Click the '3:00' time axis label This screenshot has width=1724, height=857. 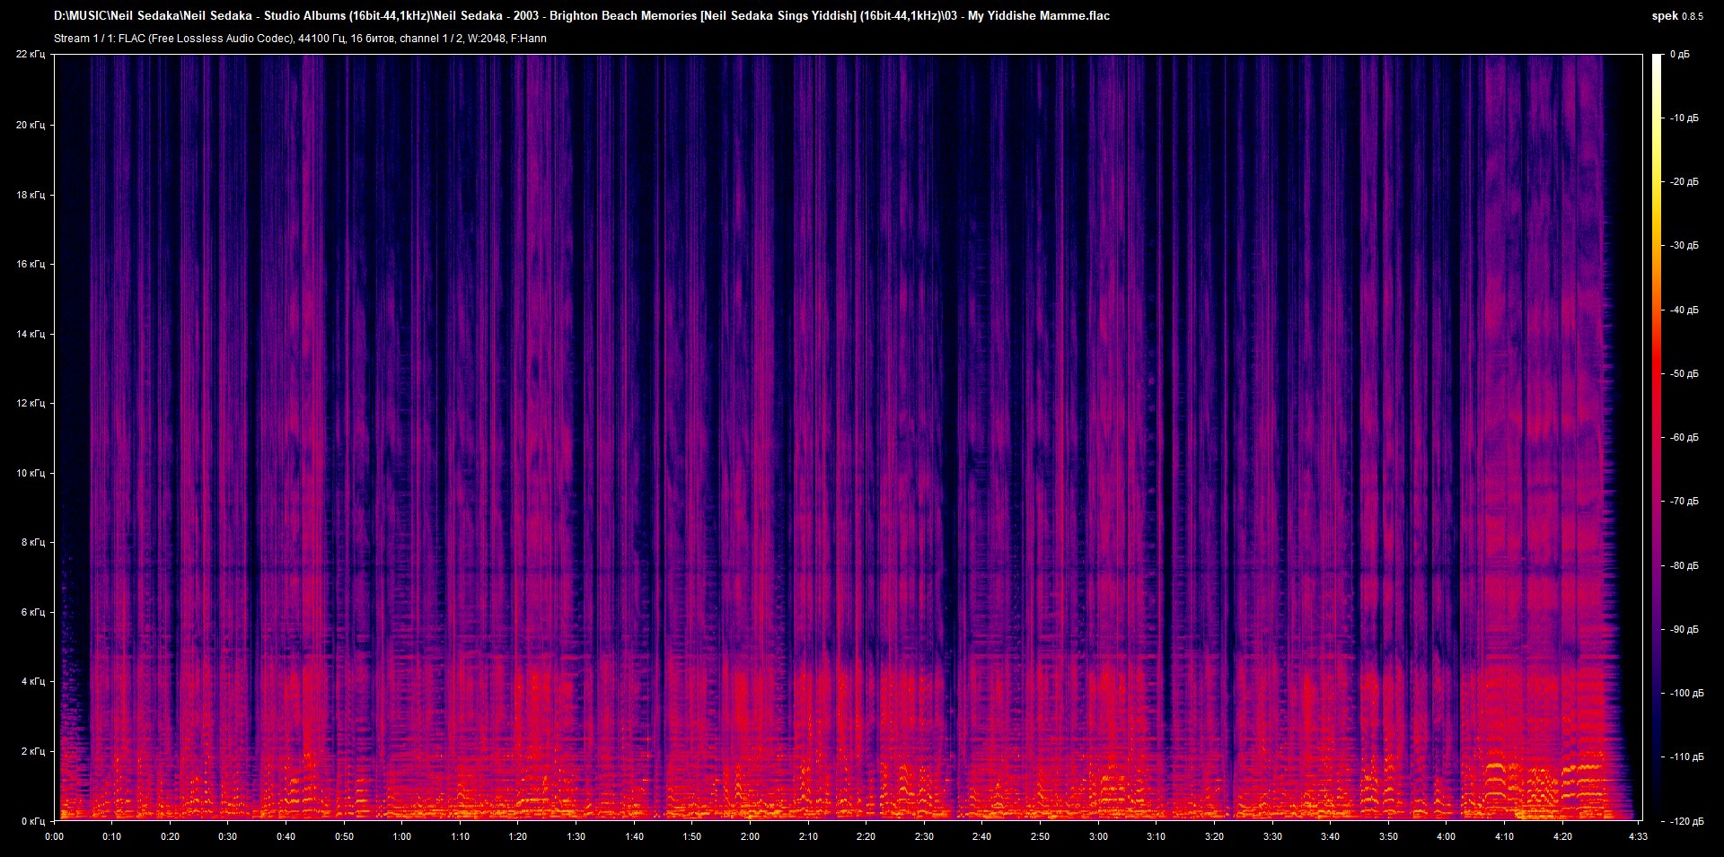point(1098,836)
